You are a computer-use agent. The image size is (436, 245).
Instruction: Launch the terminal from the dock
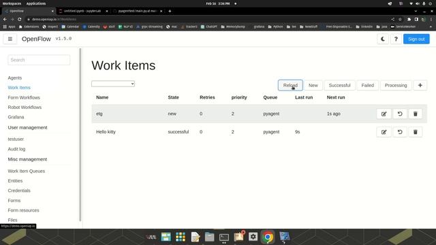224,237
